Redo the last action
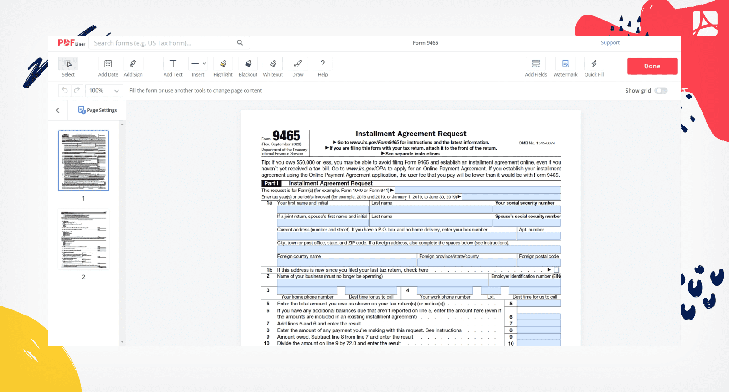 tap(77, 90)
